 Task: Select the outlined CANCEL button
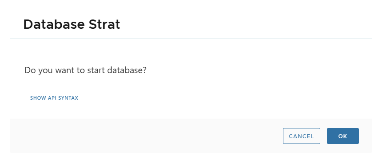301,136
